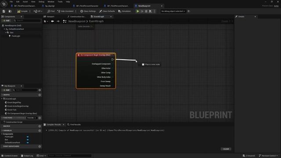
Task: Add a new event dispatcher with plus icon
Action: (x=40, y=147)
